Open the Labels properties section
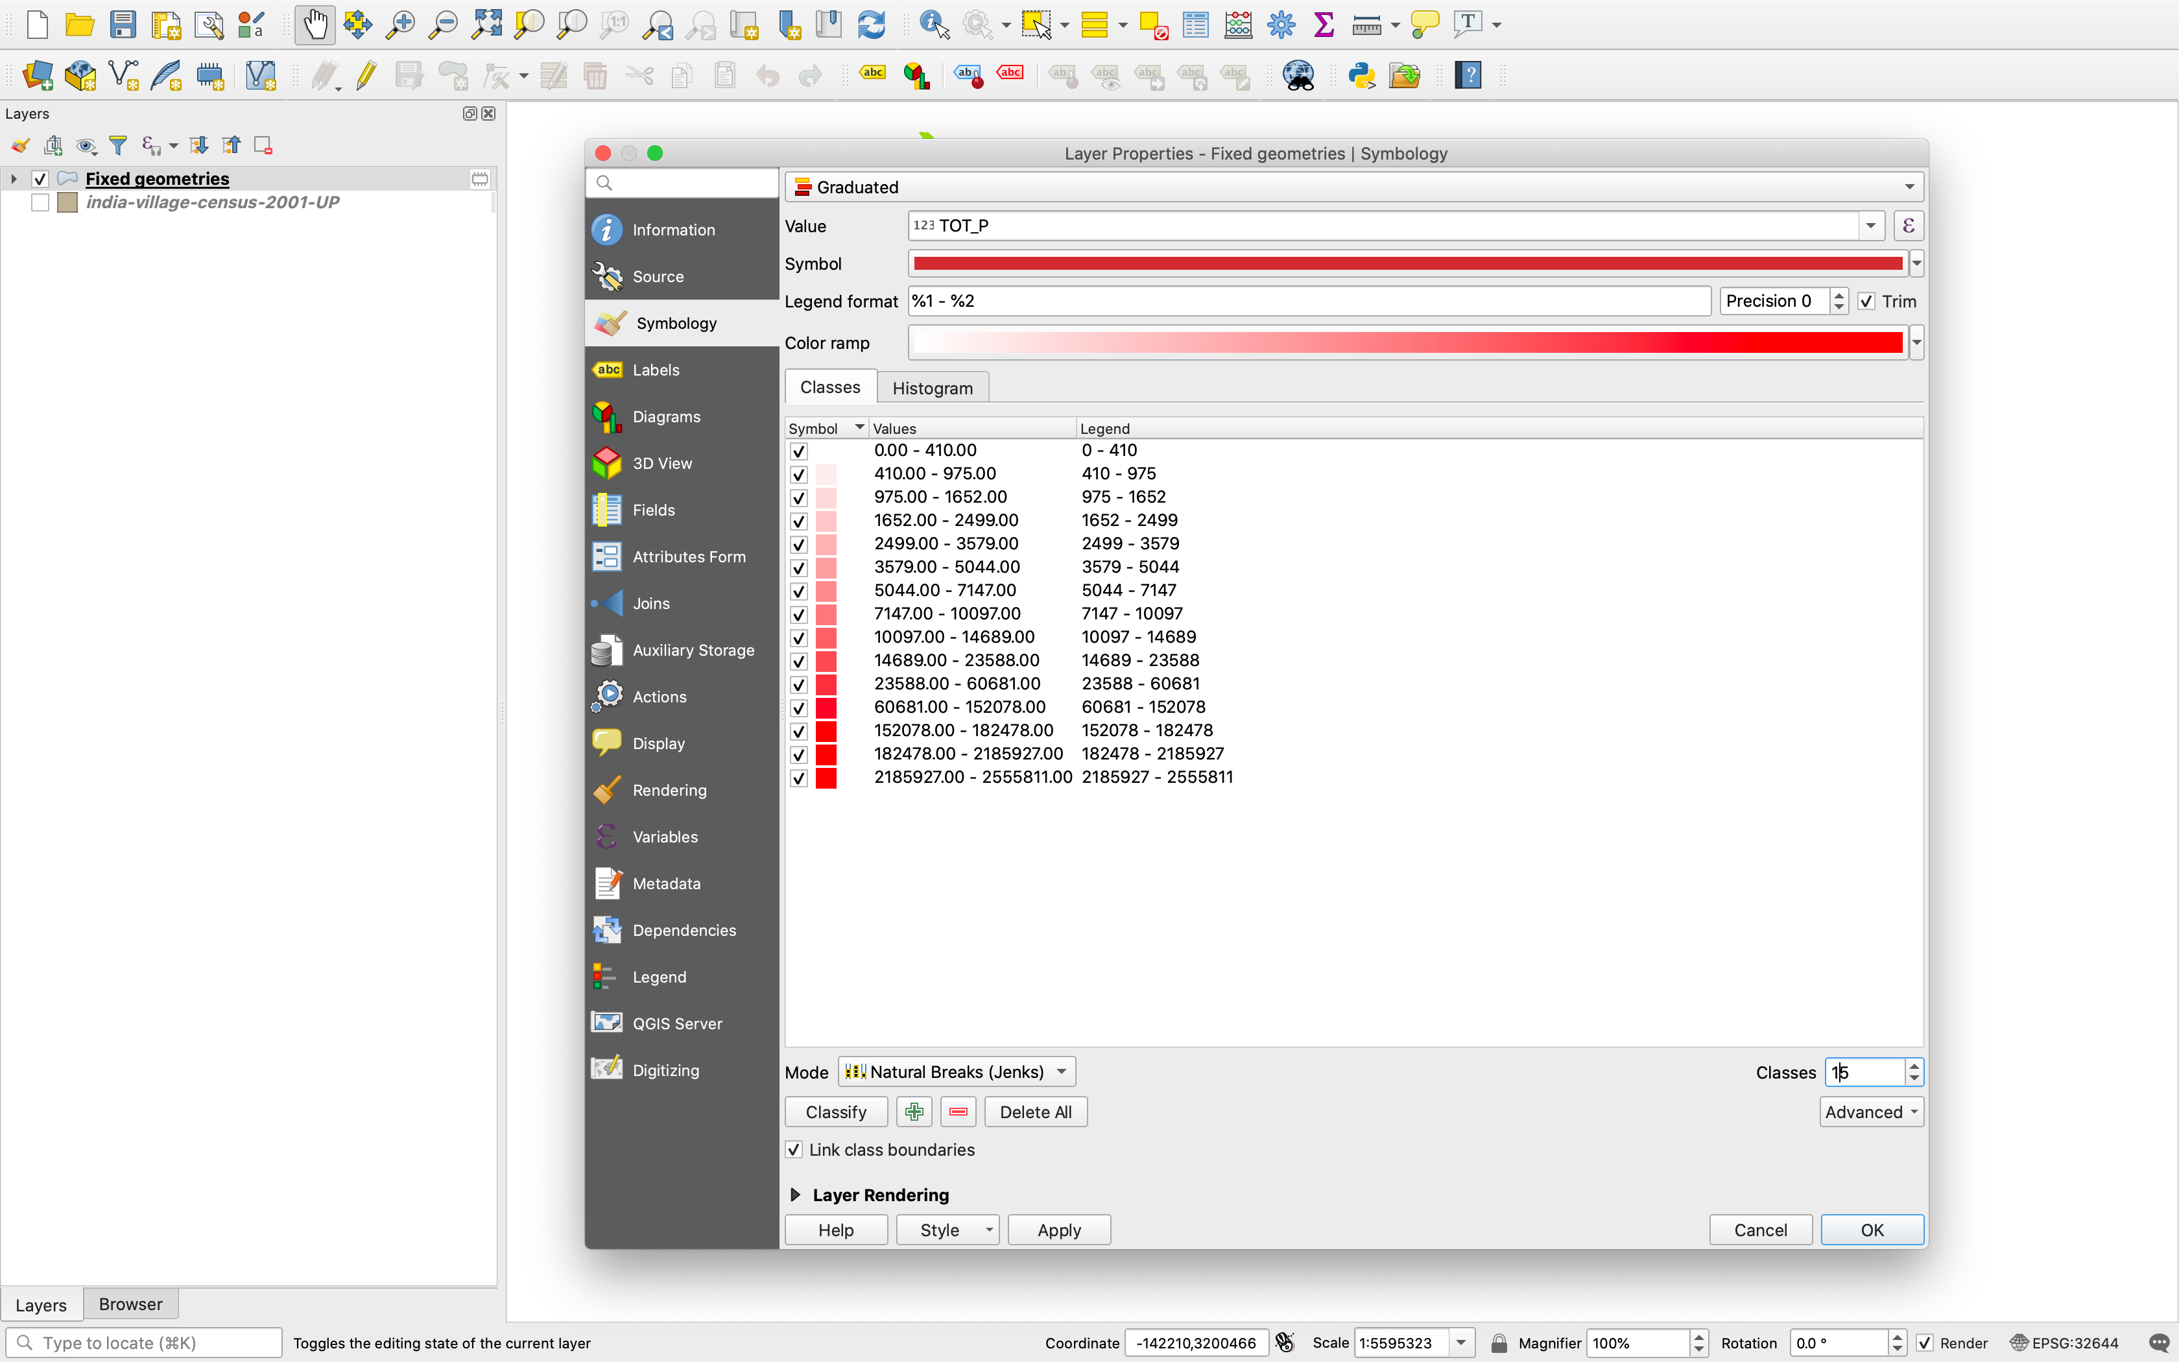Image resolution: width=2179 pixels, height=1362 pixels. click(x=656, y=370)
